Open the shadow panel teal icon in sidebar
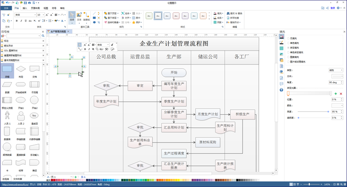This screenshot has width=347, height=187. tap(282, 48)
